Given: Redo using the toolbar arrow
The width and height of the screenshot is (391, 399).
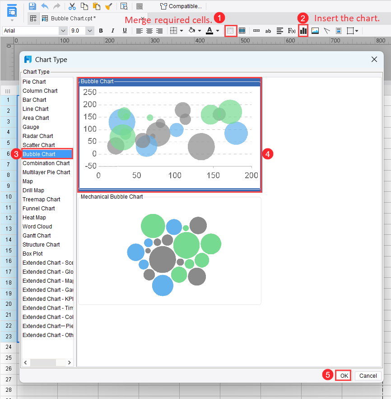Looking at the screenshot, I should [x=56, y=6].
